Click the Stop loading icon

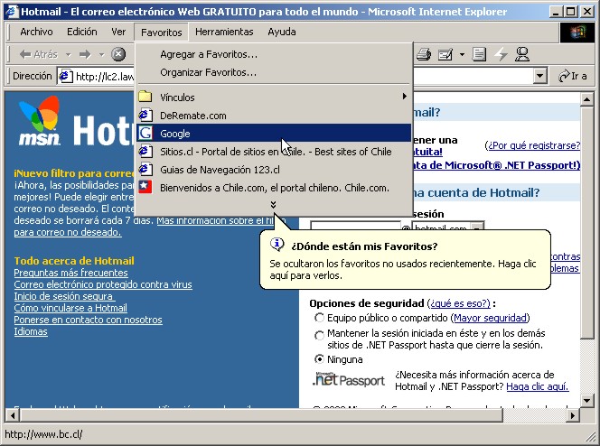pos(118,54)
